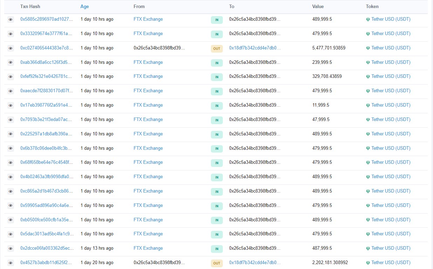Open transaction hash 0xc0274065444383e7c8

[47, 48]
